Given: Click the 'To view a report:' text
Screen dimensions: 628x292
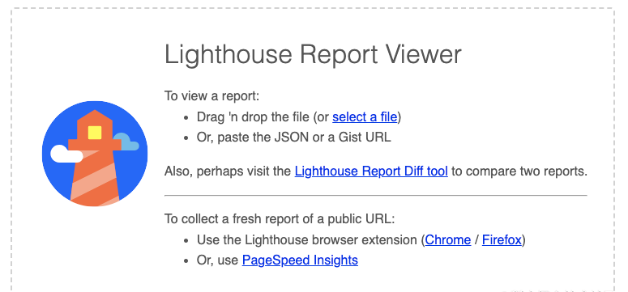Looking at the screenshot, I should tap(212, 96).
